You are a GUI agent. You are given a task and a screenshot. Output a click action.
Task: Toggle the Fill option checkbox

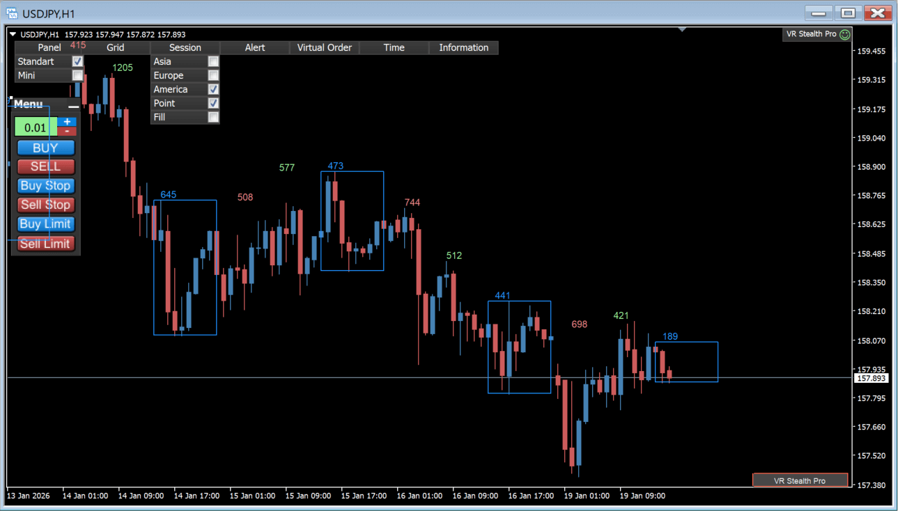[213, 117]
